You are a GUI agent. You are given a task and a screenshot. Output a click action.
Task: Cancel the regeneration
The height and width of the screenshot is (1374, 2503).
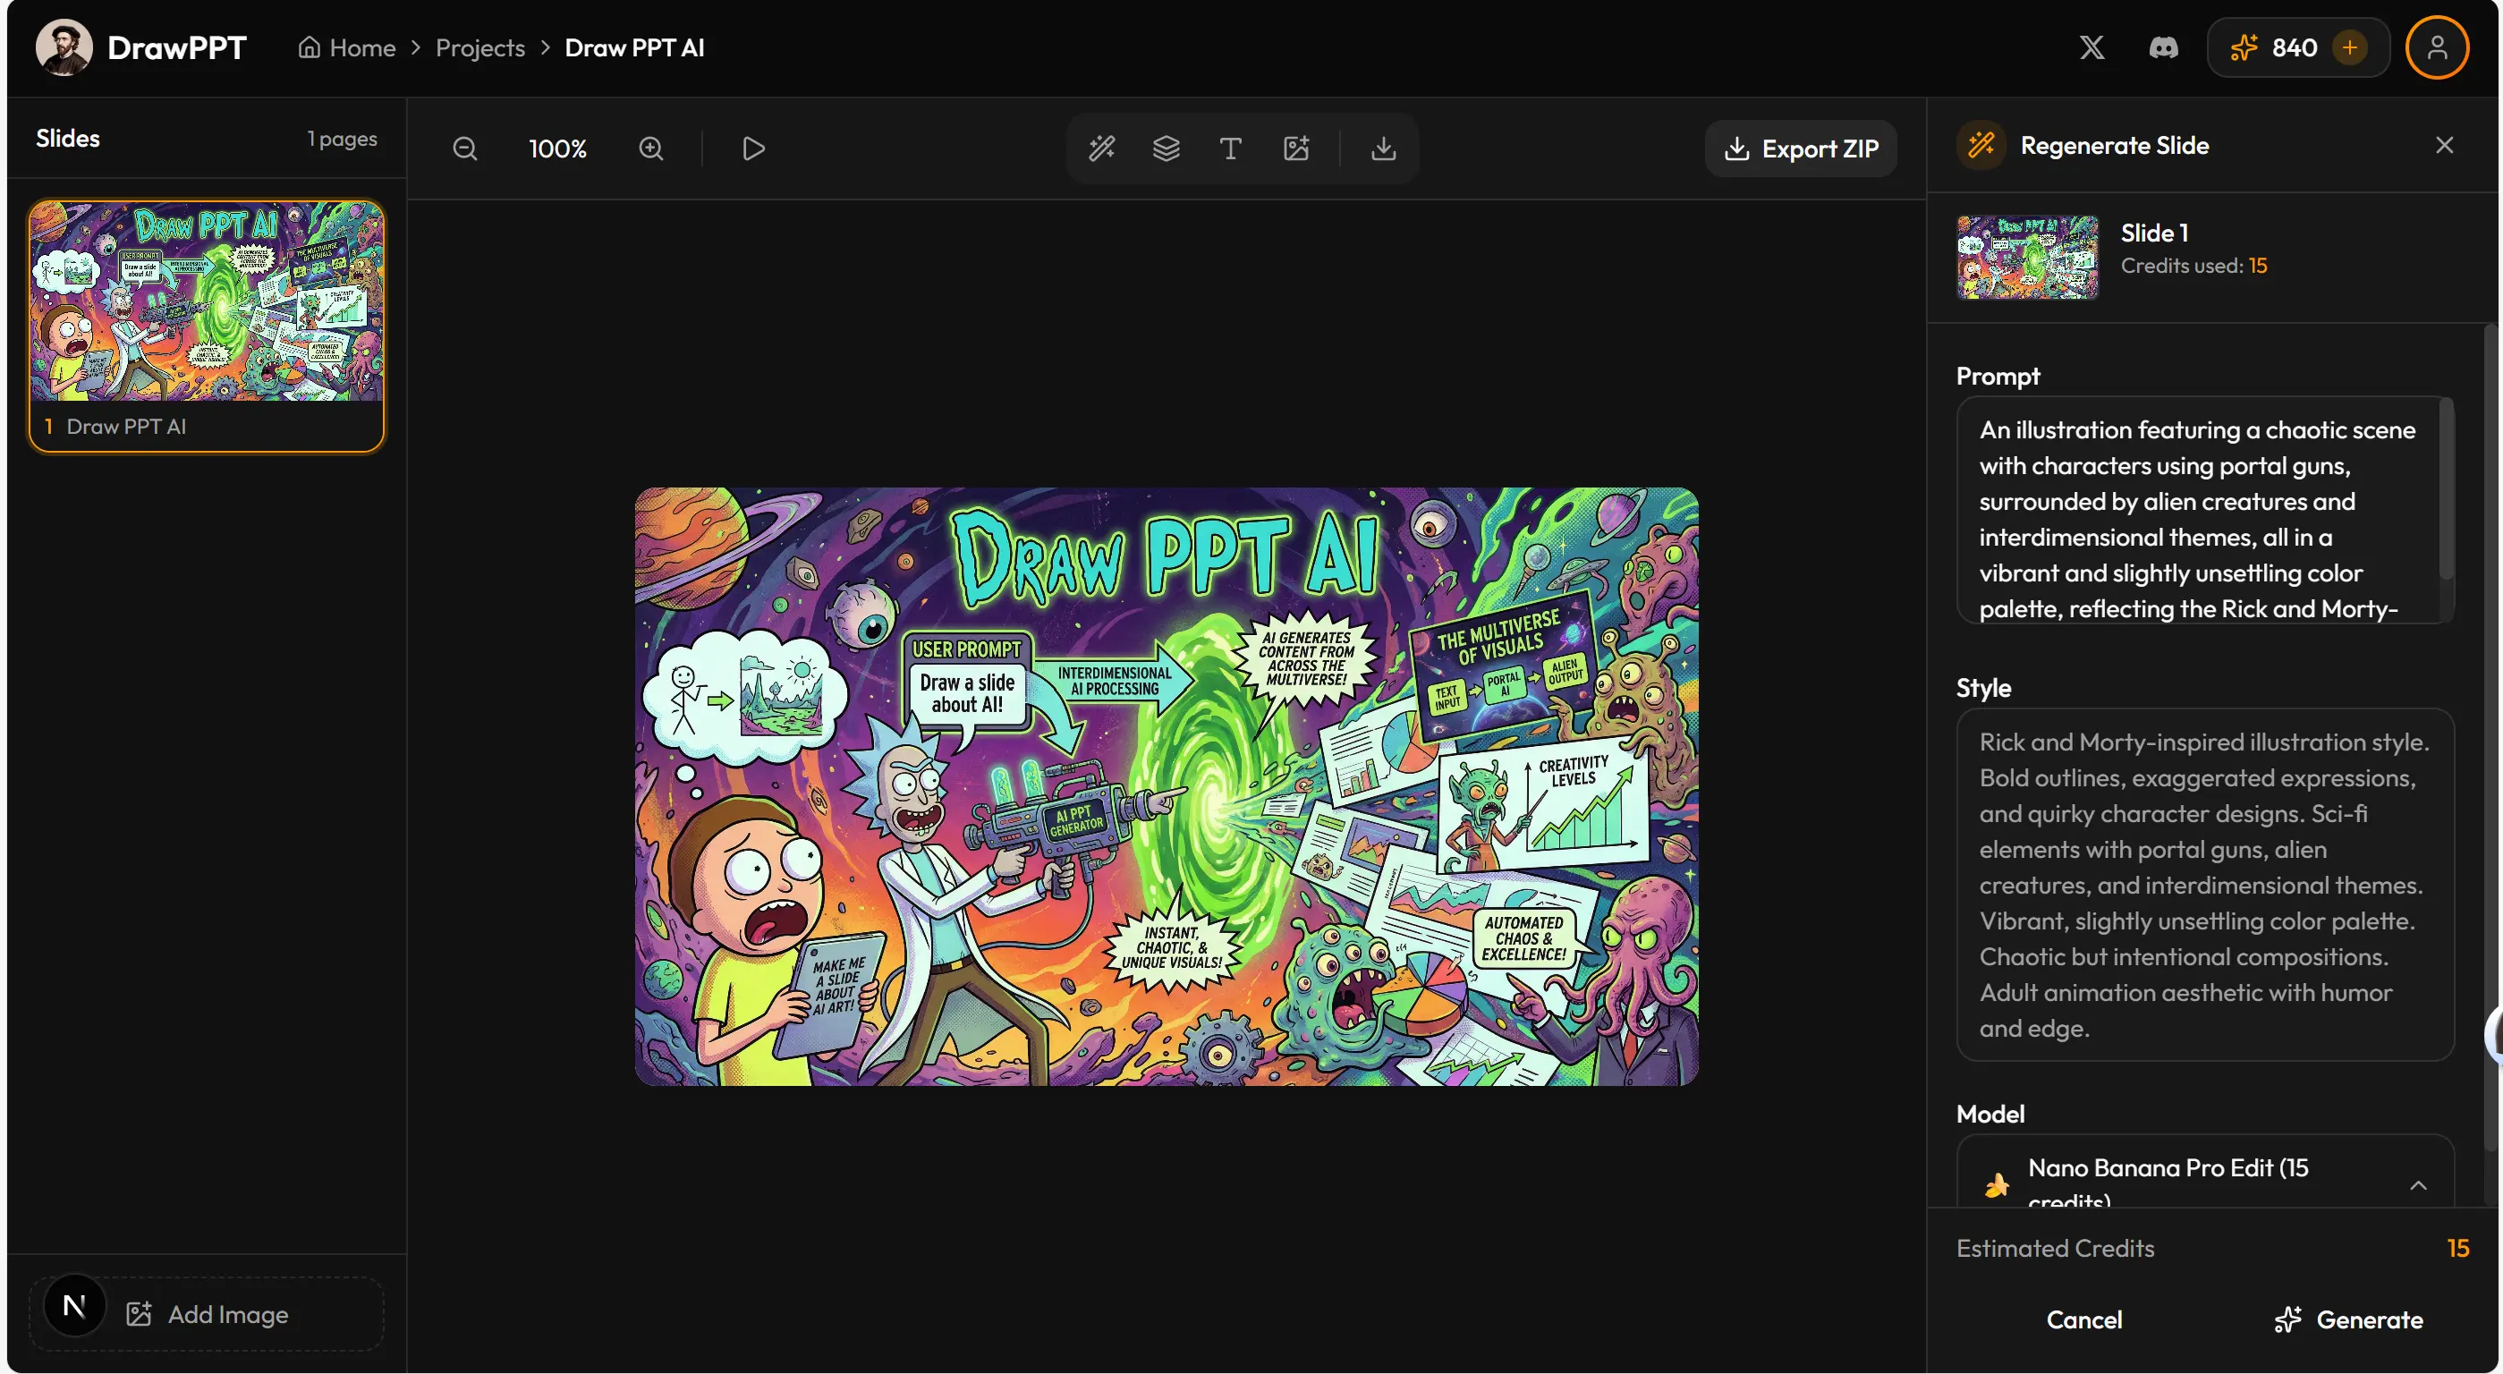2084,1319
